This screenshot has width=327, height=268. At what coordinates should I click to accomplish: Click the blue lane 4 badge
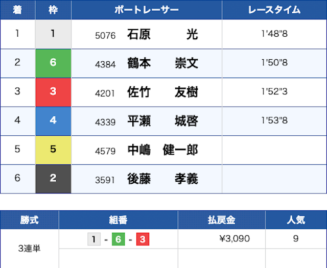[x=53, y=121]
